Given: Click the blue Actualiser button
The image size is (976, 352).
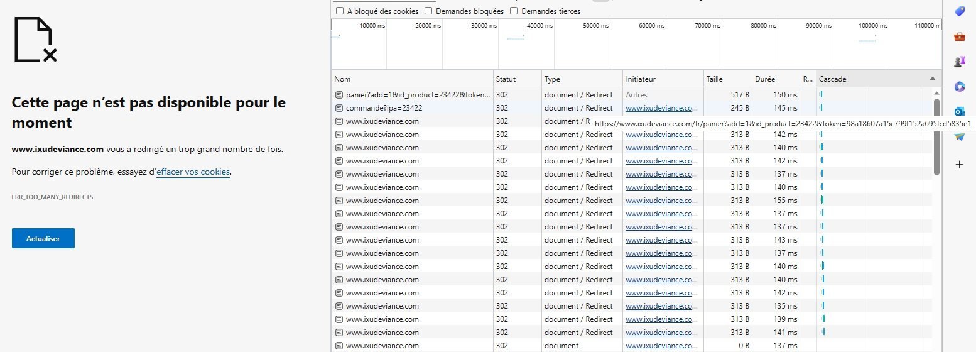Looking at the screenshot, I should tap(43, 238).
